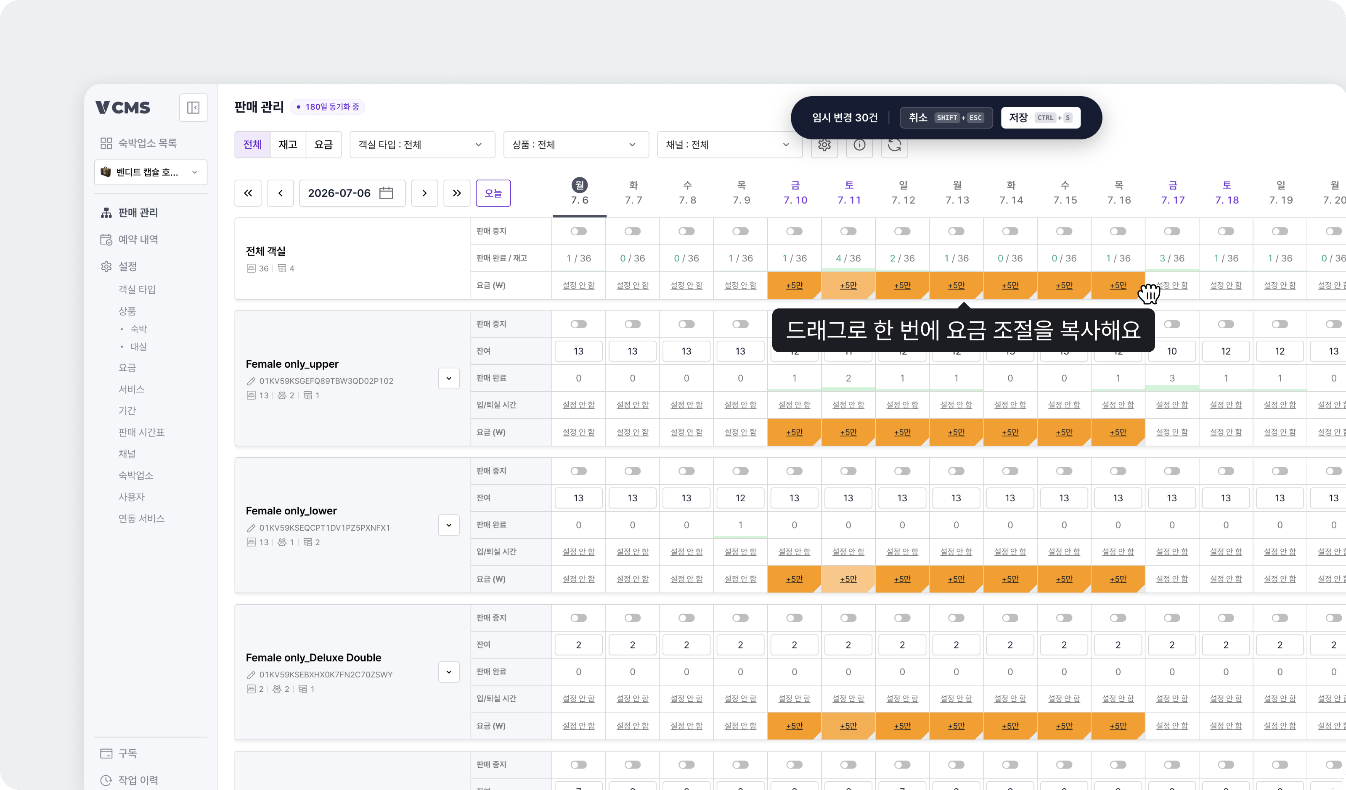Open the calendar icon in date field
Image resolution: width=1346 pixels, height=790 pixels.
(386, 193)
